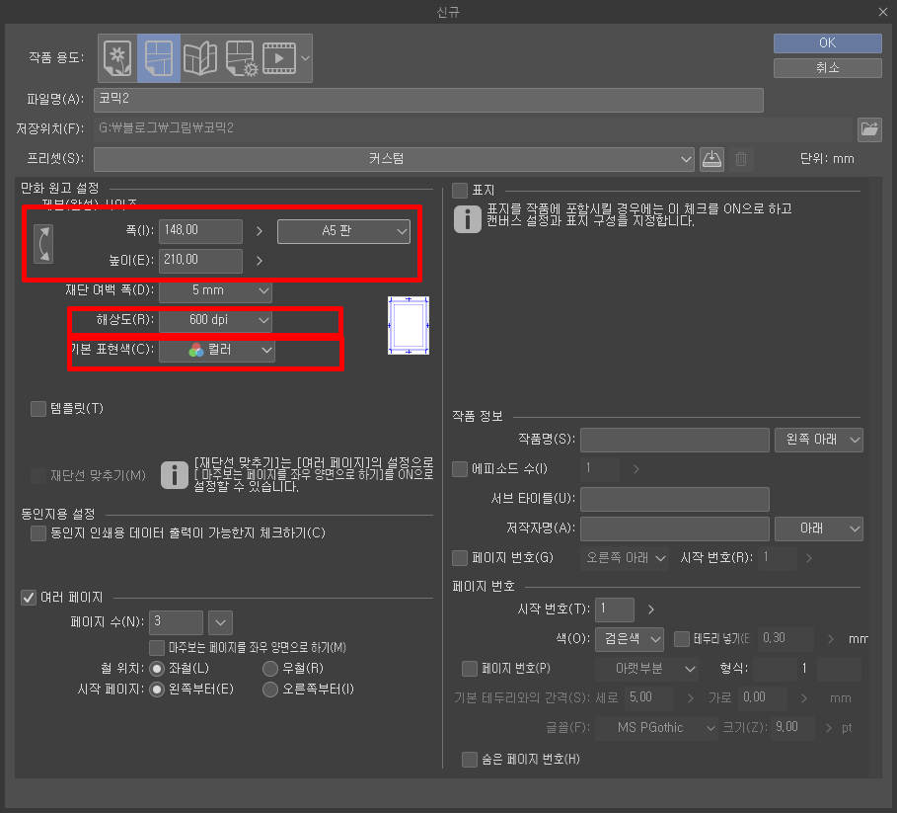Enable the 에피소드 수 checkbox
This screenshot has width=897, height=813.
(460, 469)
